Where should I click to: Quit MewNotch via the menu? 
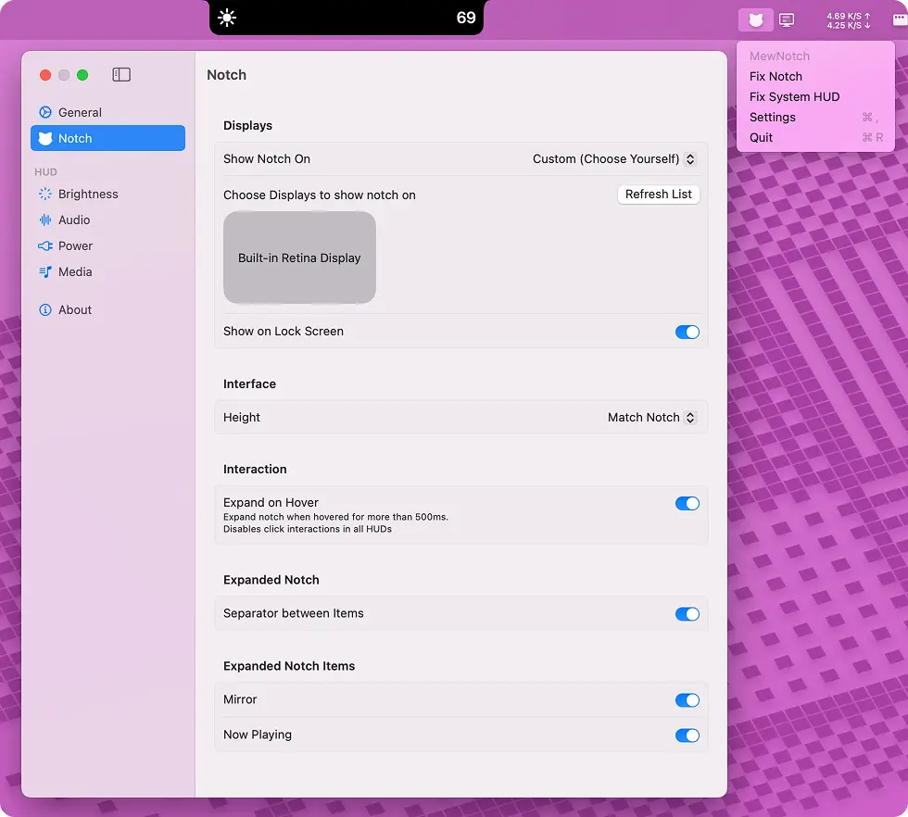pos(815,137)
